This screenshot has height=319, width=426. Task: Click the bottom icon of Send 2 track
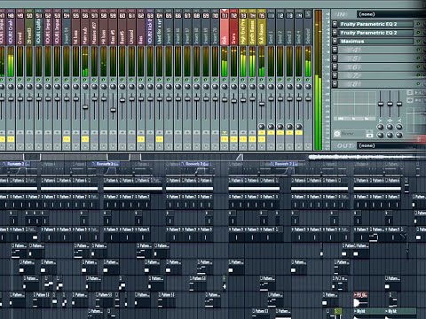280,146
